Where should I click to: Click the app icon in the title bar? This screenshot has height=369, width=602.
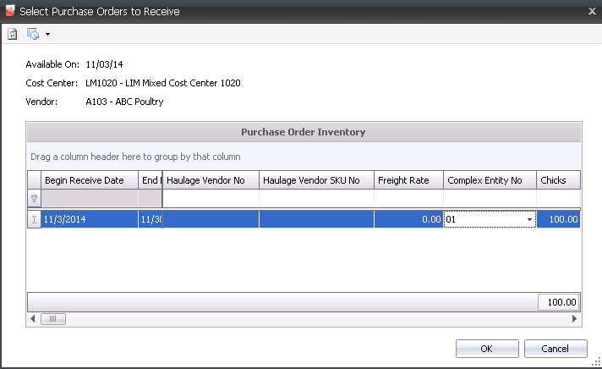(x=10, y=11)
